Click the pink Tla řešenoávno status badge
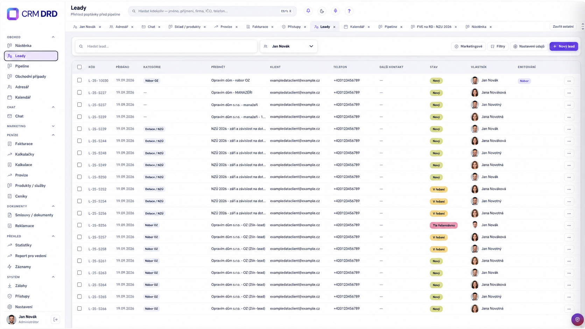Image resolution: width=585 pixels, height=329 pixels. pyautogui.click(x=444, y=226)
